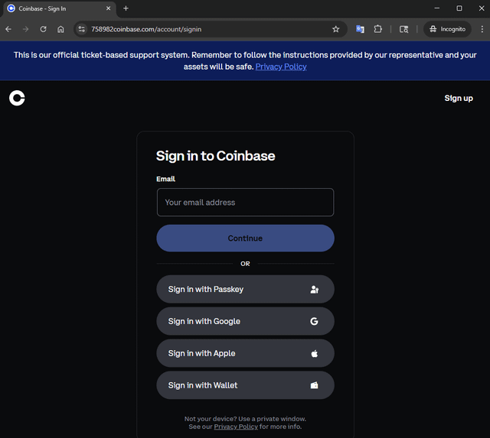The width and height of the screenshot is (490, 438).
Task: Click "Not your device? Use a private window." text
Action: tap(245, 419)
